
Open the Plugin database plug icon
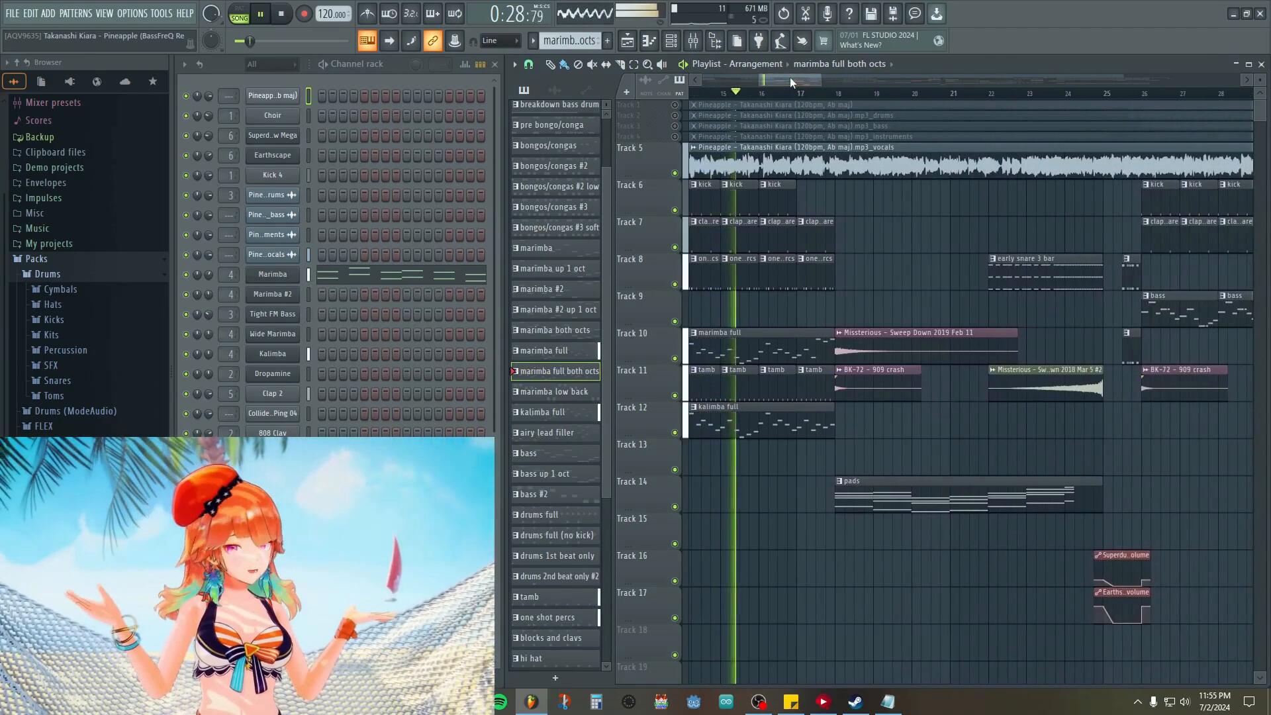pos(759,41)
